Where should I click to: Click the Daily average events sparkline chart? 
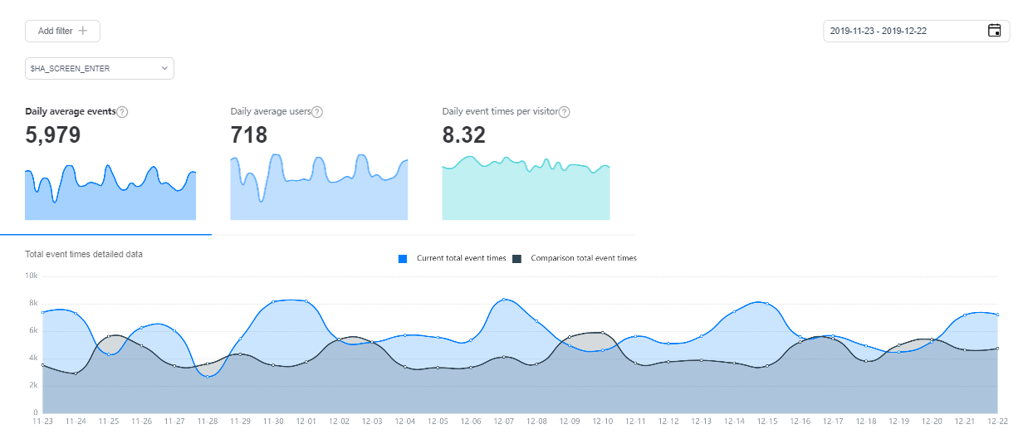(x=110, y=192)
